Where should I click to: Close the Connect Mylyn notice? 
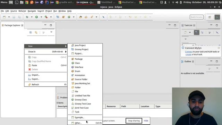point(219,48)
